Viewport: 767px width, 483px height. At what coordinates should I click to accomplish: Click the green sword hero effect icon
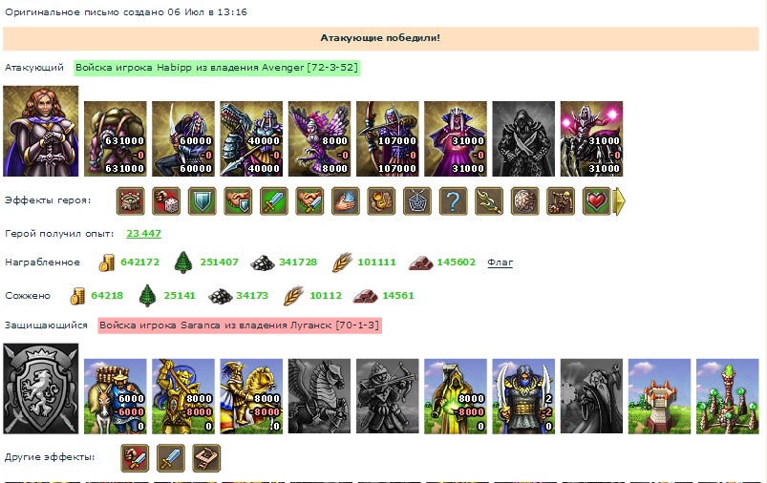coord(274,201)
